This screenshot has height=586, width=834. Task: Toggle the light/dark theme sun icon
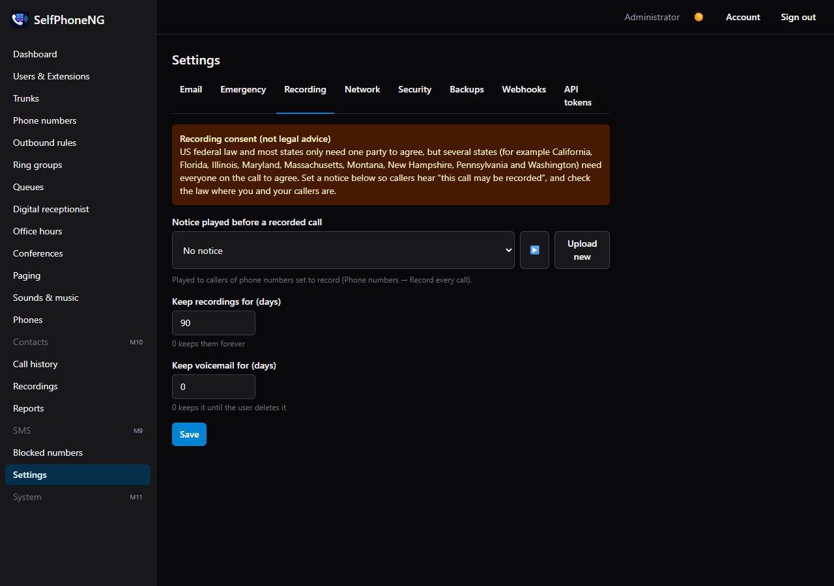point(698,17)
